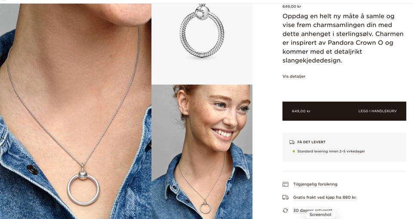413x219 pixels.
Task: Click the 649,00 kr price inside the dark button
Action: [301, 111]
